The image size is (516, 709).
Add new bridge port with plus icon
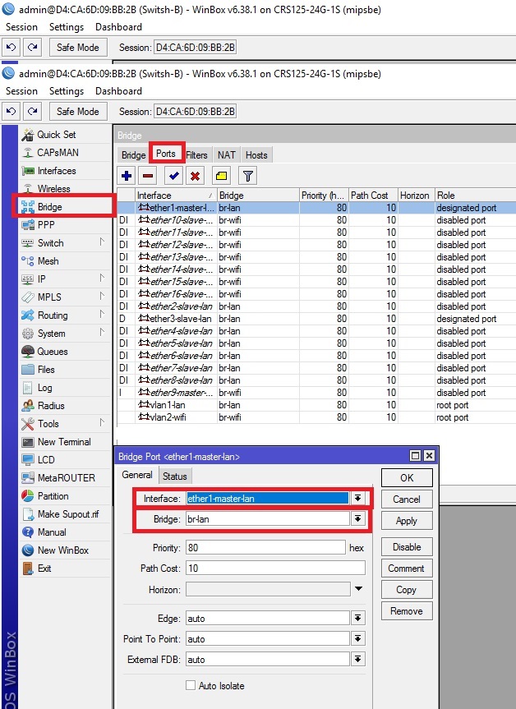(127, 176)
